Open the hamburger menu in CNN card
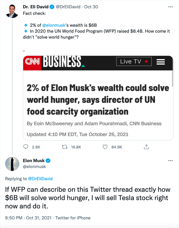 coord(161,62)
